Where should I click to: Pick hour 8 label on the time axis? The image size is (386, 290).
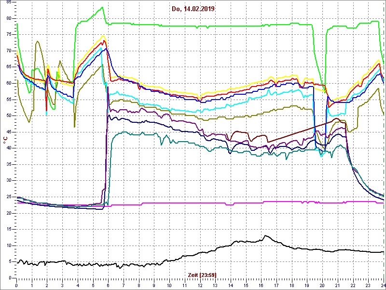[x=139, y=285]
